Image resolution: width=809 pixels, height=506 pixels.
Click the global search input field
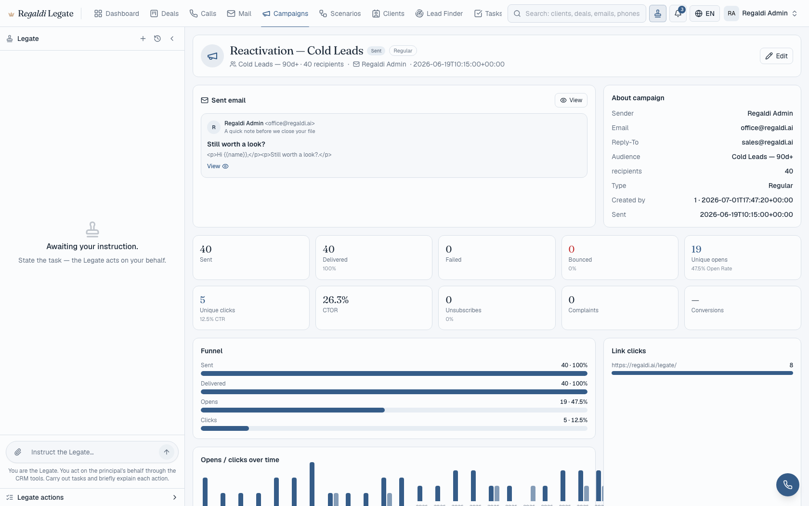[577, 13]
